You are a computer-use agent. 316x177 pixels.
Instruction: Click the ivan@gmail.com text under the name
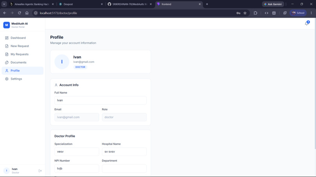point(84,62)
